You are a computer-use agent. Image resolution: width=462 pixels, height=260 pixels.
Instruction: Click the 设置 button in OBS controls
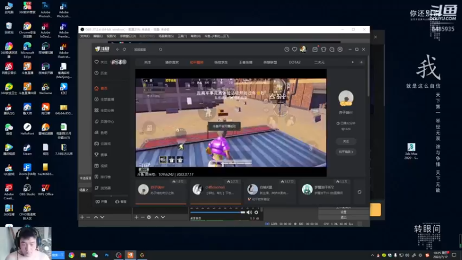(344, 212)
